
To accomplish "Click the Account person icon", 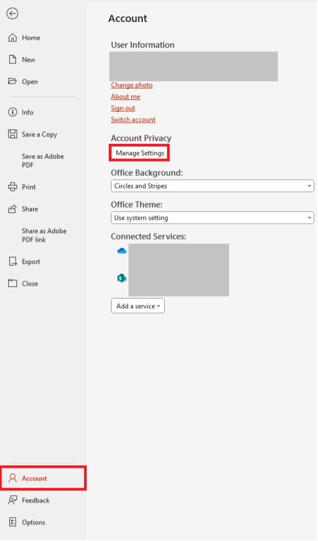I will (x=12, y=478).
